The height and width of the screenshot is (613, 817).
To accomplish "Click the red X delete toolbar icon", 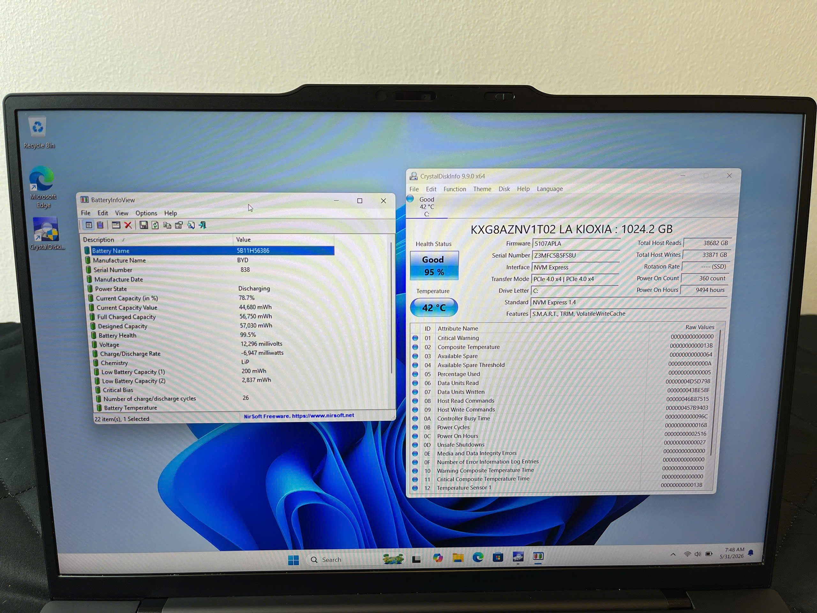I will 128,225.
